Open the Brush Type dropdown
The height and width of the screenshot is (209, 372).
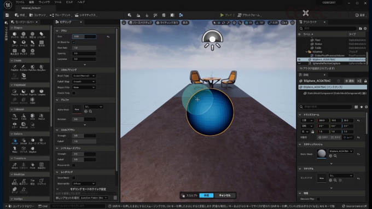tap(84, 76)
